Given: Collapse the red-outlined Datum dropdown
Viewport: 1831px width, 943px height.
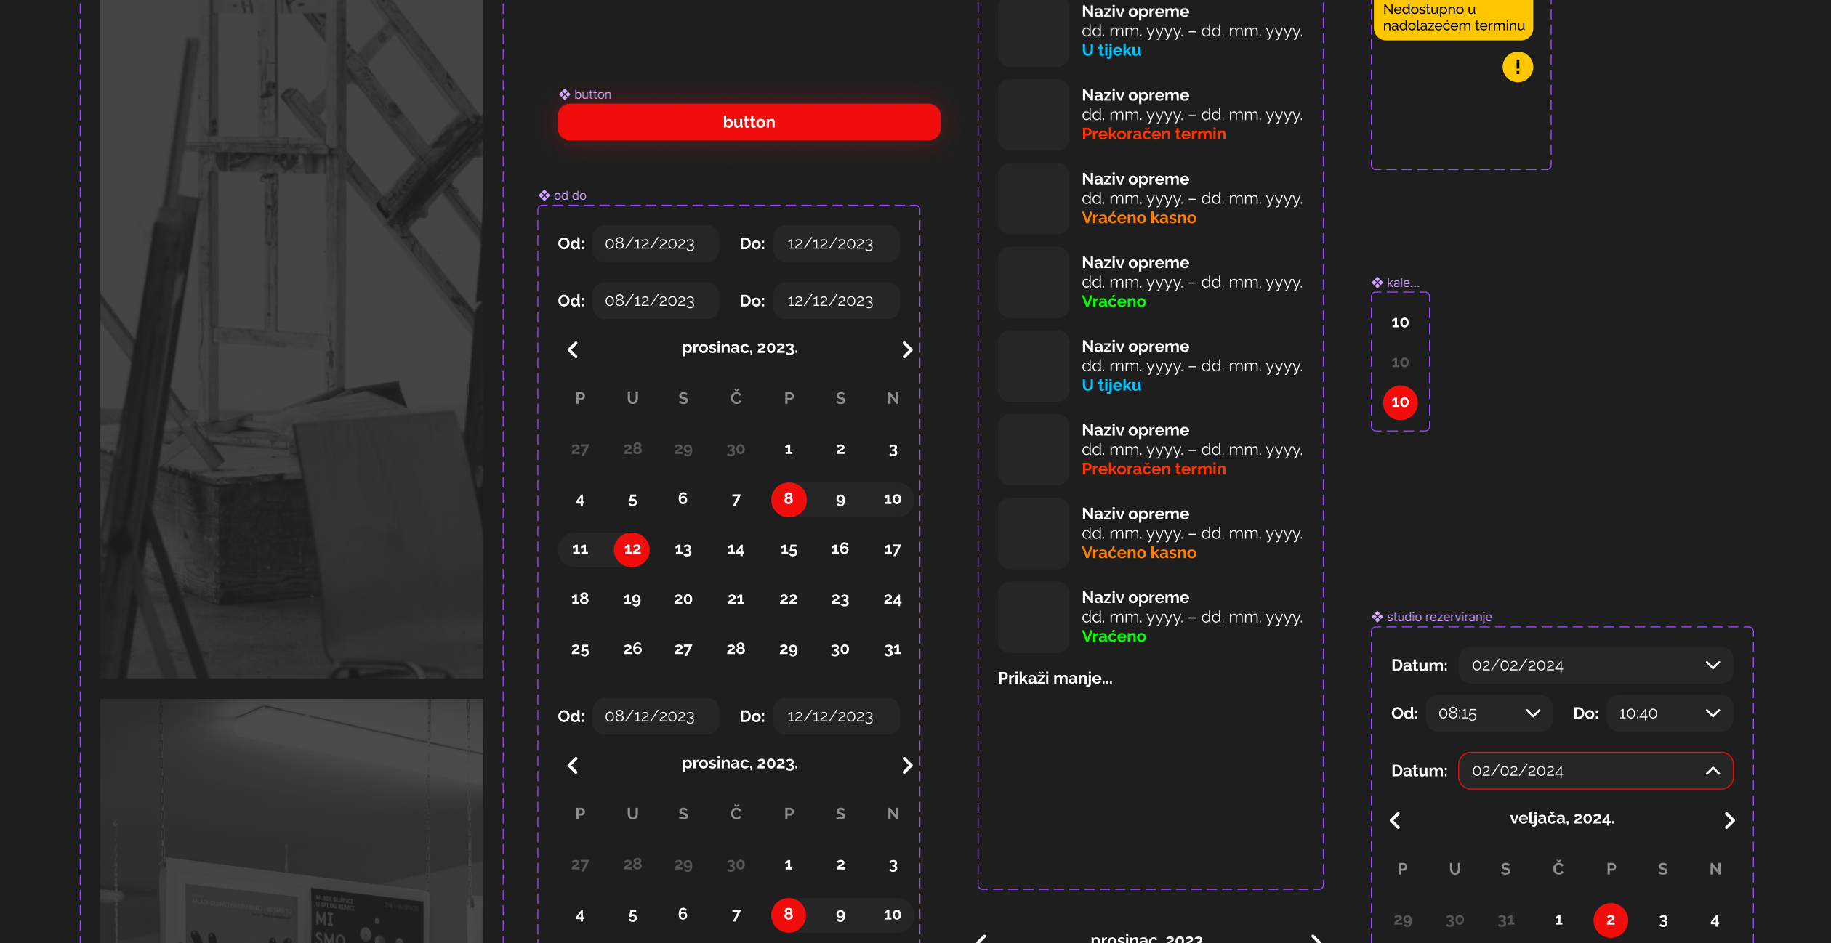Looking at the screenshot, I should [x=1712, y=771].
